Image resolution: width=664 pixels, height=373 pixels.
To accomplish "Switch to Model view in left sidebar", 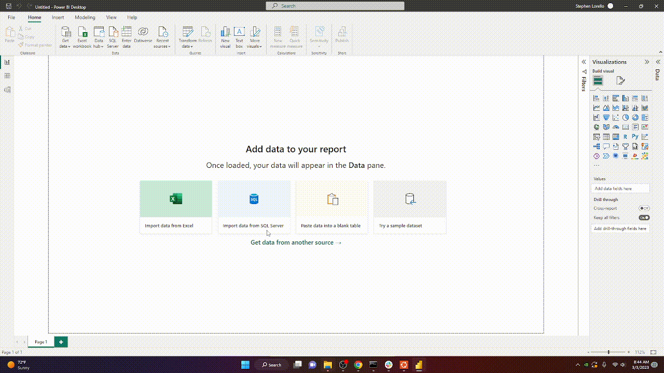I will coord(7,90).
